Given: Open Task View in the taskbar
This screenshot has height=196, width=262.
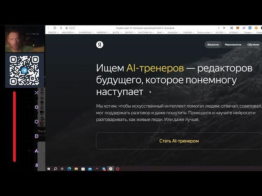Looking at the screenshot, I should 62,169.
